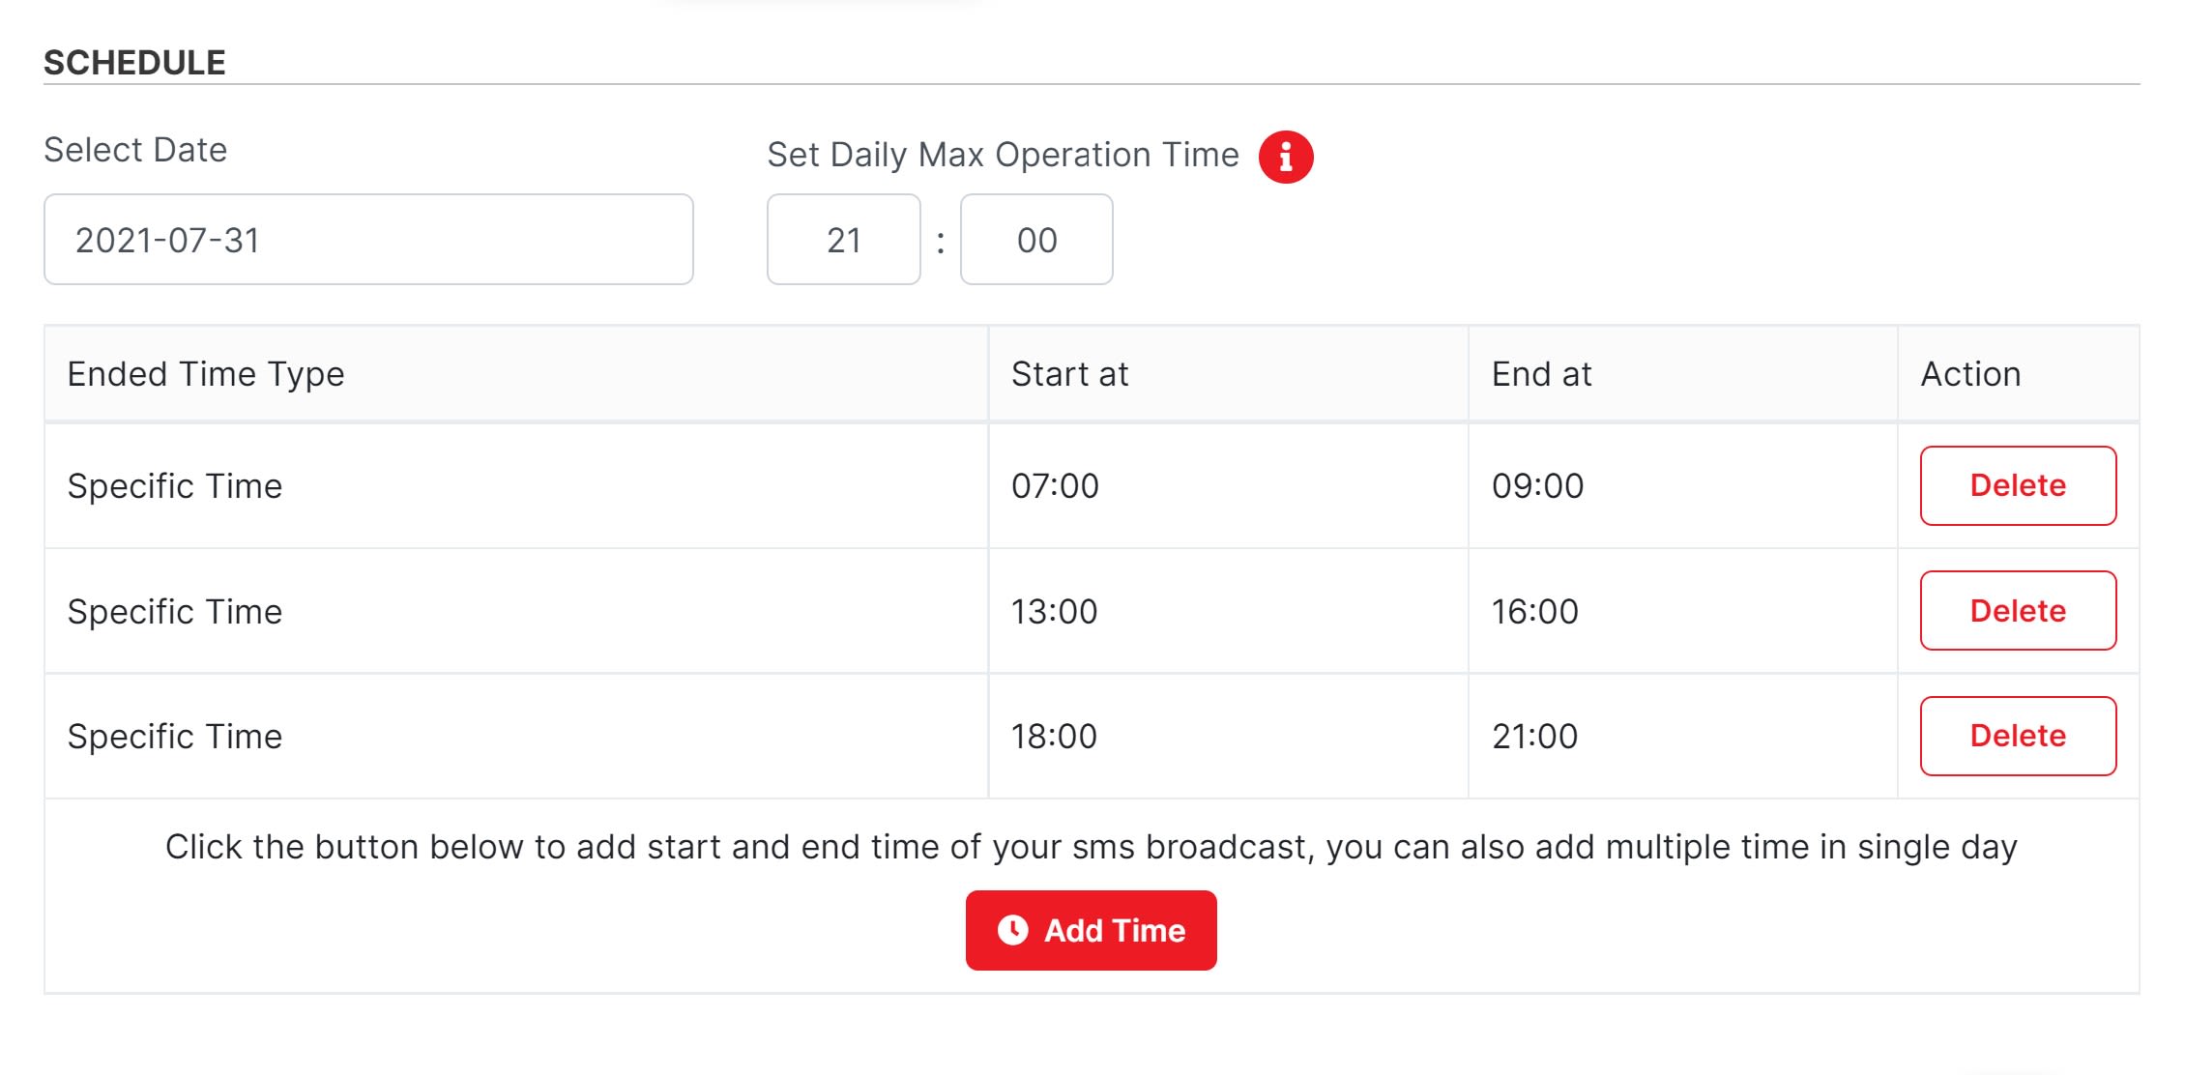Screen dimensions: 2185x1075
Task: Delete the 07:00 to 09:00 schedule row
Action: pos(2018,485)
